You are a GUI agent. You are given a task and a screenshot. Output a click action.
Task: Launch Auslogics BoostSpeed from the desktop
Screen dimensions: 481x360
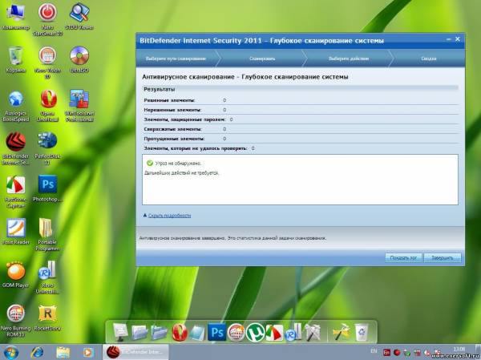coord(16,106)
